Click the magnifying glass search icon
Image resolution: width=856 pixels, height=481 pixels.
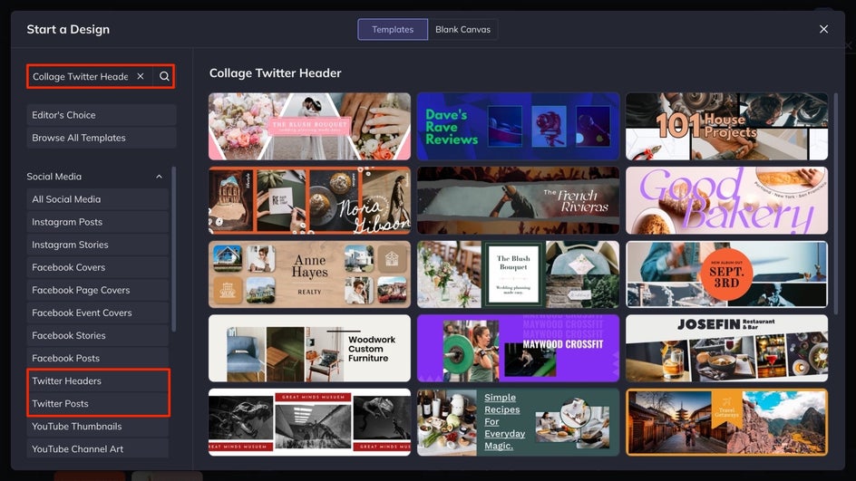point(164,76)
